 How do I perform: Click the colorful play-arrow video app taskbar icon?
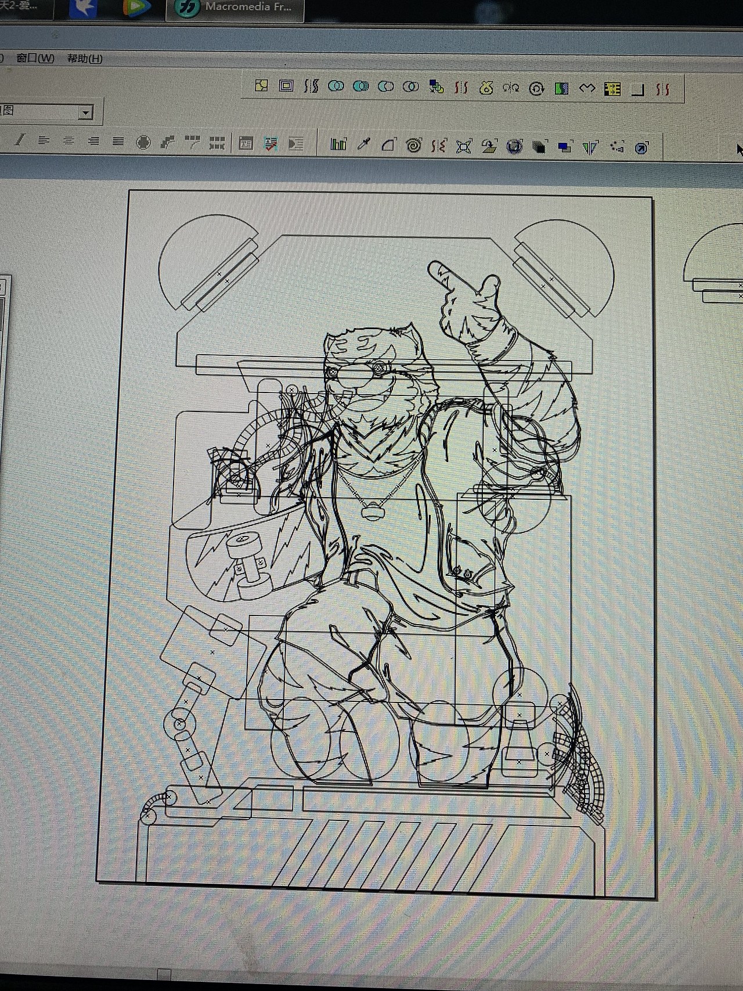[137, 8]
